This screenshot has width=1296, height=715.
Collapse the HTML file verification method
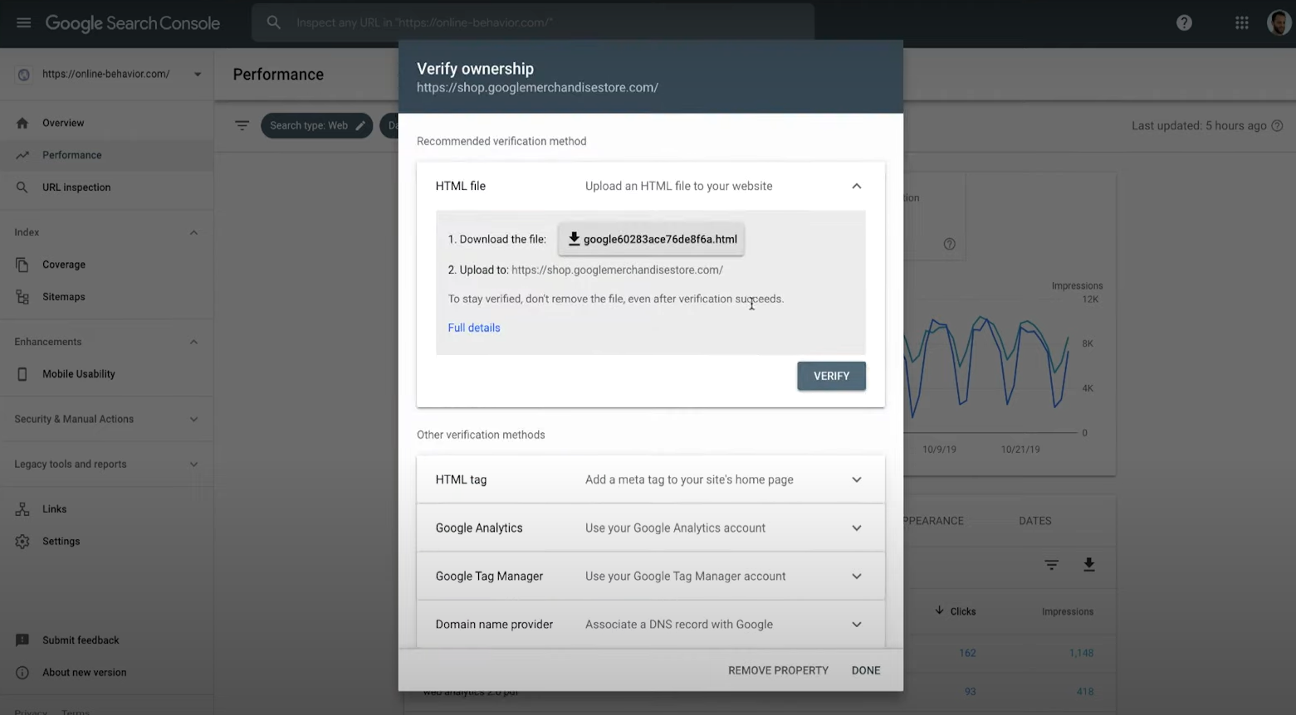pyautogui.click(x=857, y=187)
